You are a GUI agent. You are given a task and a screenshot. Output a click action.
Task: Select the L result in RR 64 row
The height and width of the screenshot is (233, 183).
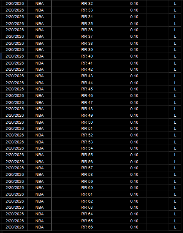click(175, 214)
